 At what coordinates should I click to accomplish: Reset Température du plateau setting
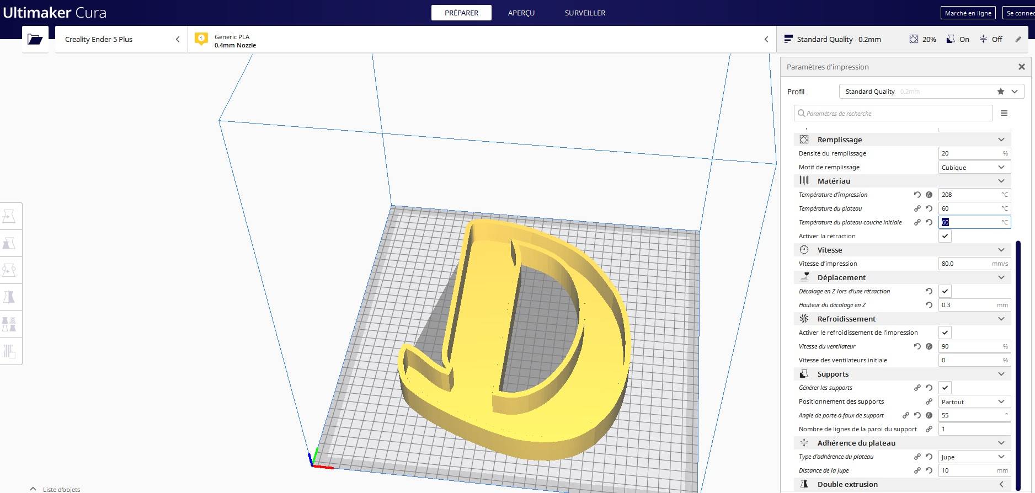point(929,208)
